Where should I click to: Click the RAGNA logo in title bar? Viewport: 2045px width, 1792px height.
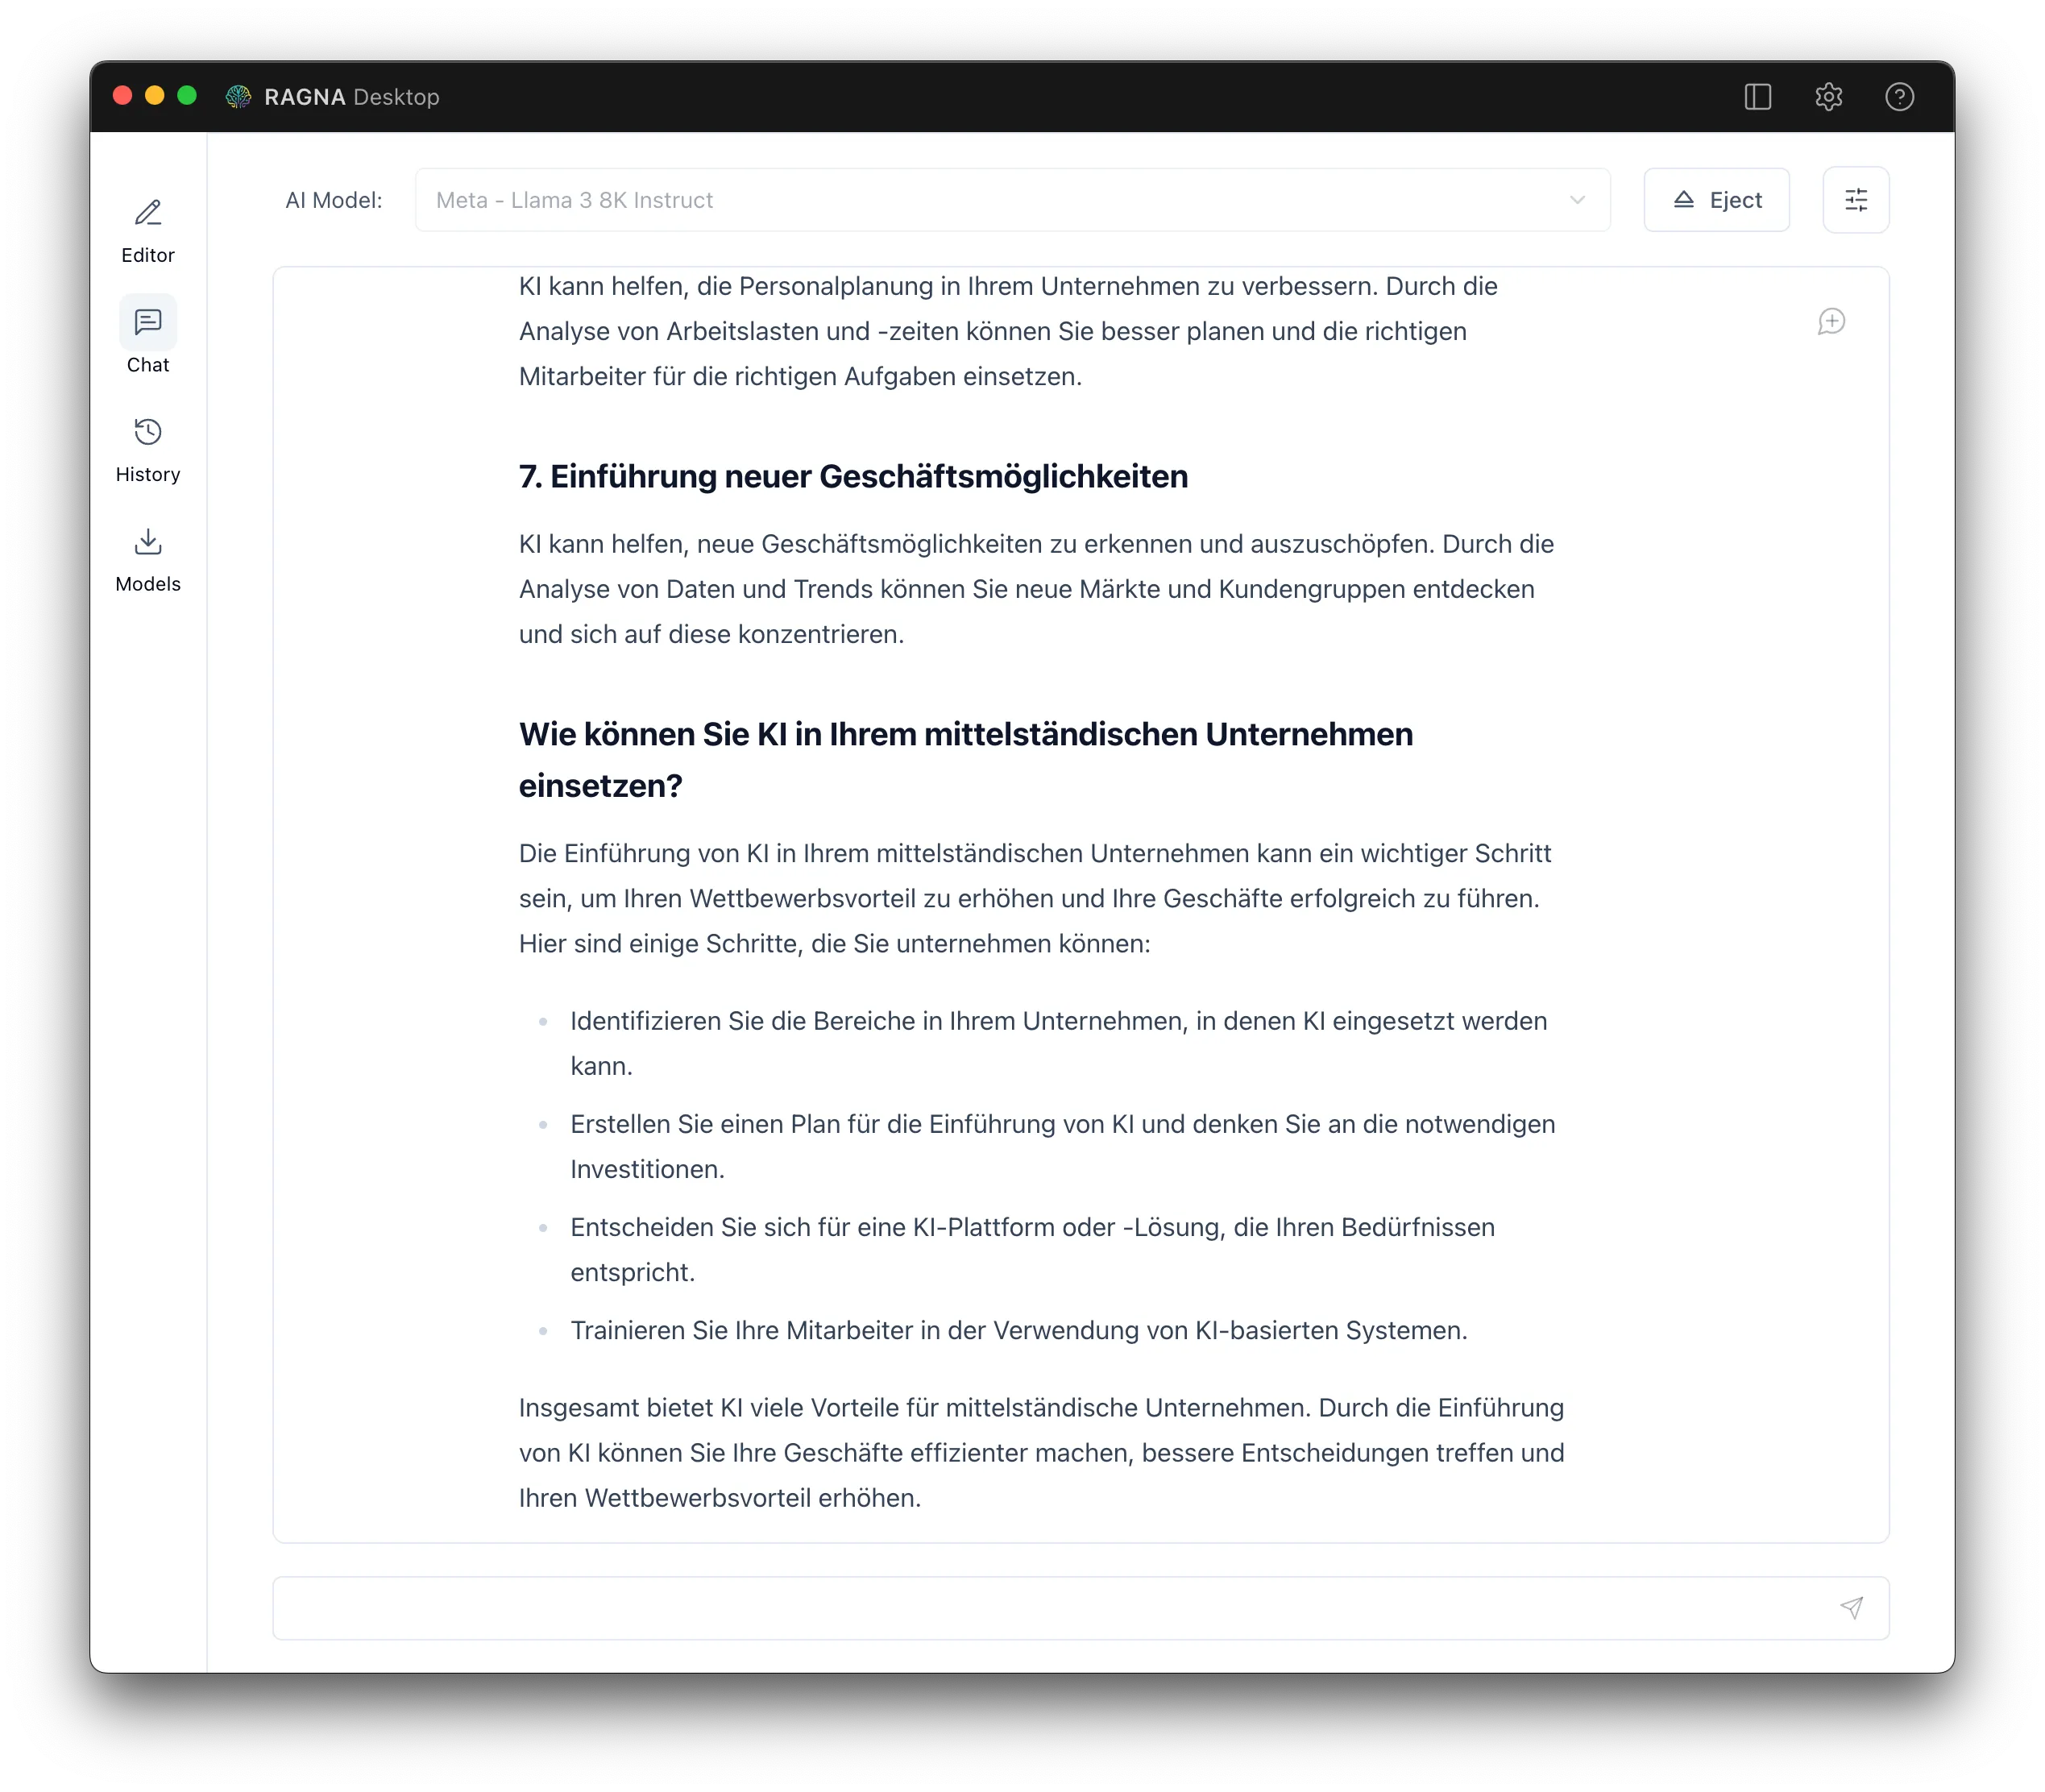(x=238, y=97)
